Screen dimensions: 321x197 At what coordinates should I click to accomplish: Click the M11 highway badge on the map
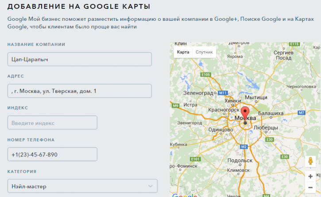[223, 93]
